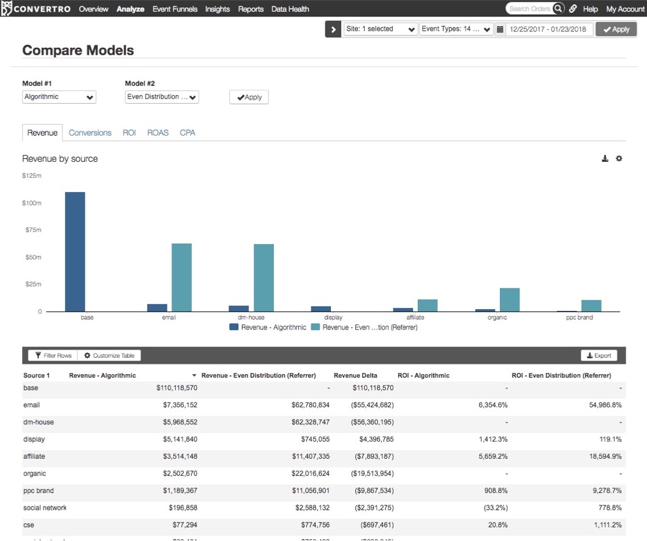The width and height of the screenshot is (647, 541).
Task: Click the ppc brand source cell
Action: 39,491
